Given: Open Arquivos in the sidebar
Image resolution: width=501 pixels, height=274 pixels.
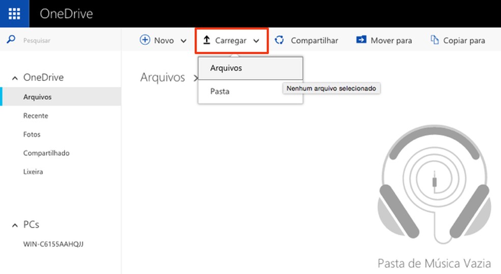Looking at the screenshot, I should (x=61, y=97).
